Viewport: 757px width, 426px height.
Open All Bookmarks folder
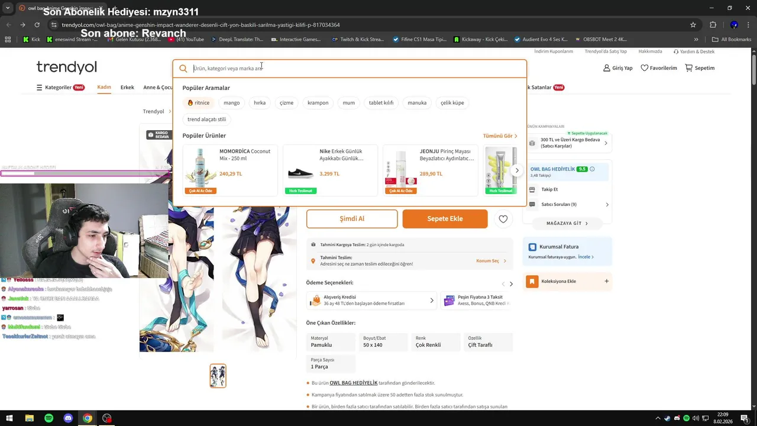click(x=732, y=40)
